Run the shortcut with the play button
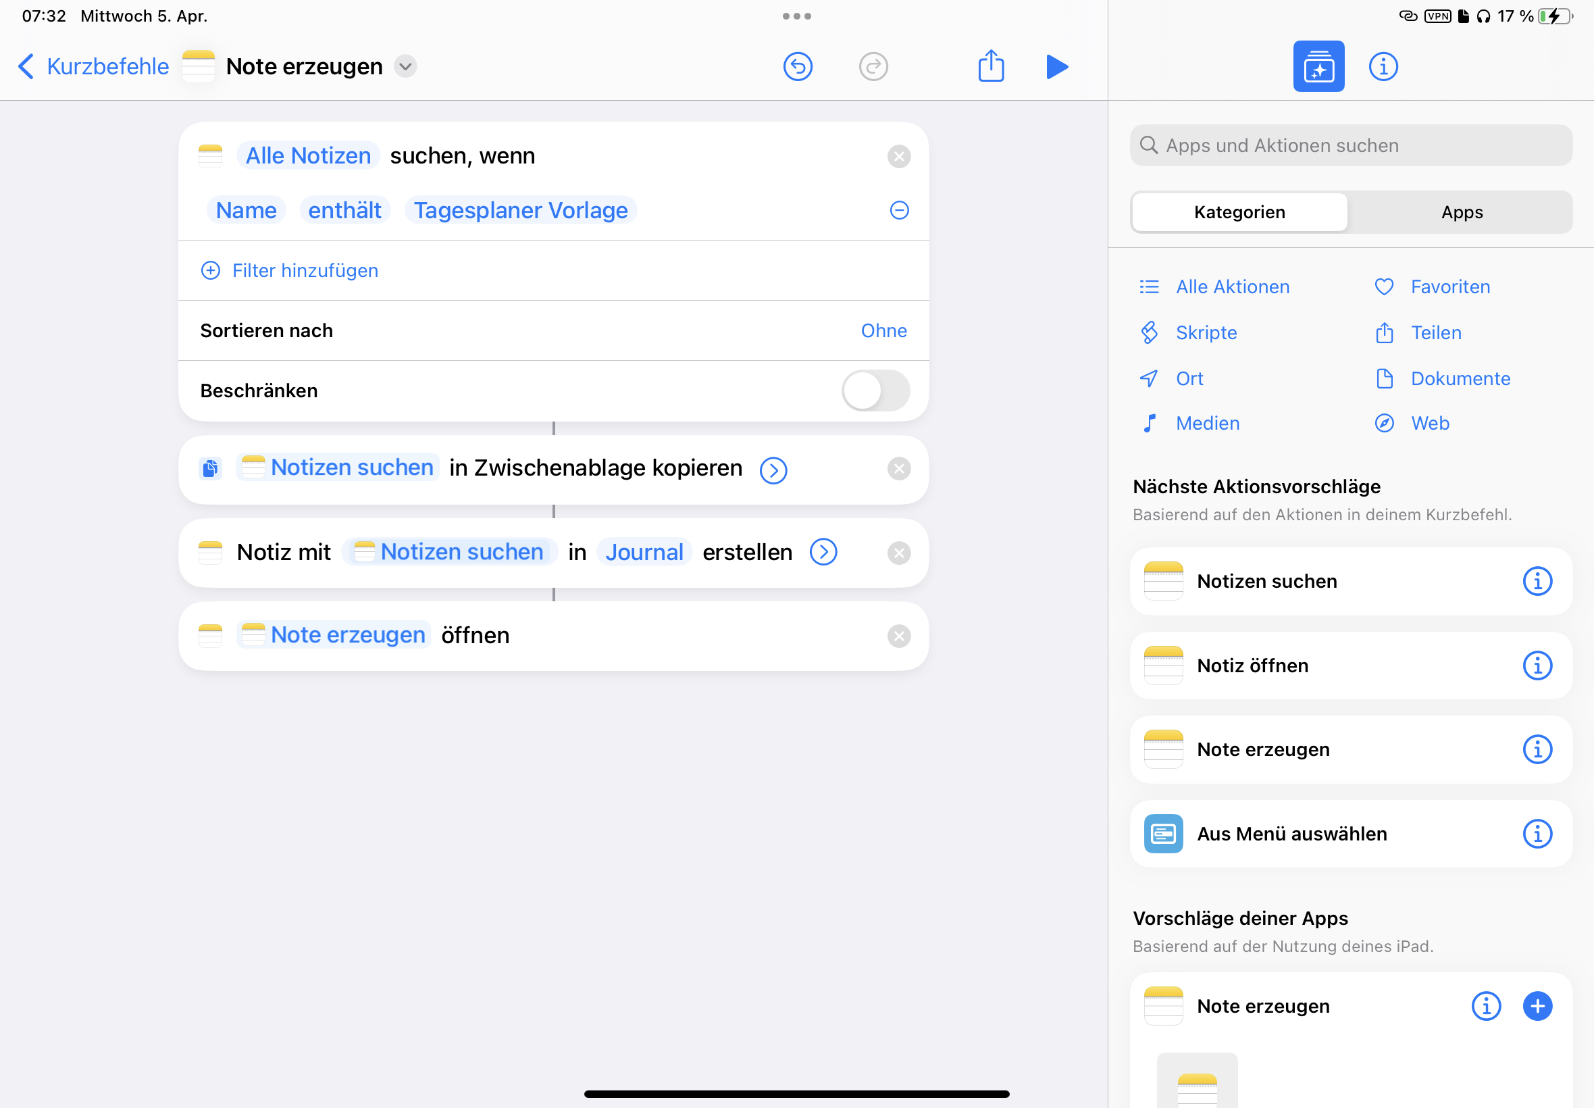 tap(1056, 67)
